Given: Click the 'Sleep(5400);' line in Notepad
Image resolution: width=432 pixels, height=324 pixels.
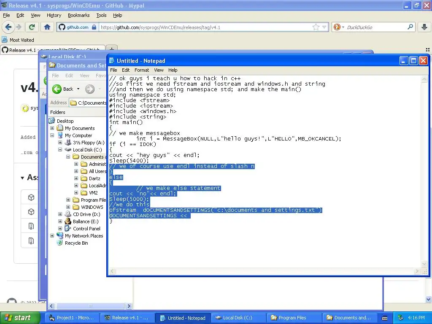Looking at the screenshot, I should (129, 160).
